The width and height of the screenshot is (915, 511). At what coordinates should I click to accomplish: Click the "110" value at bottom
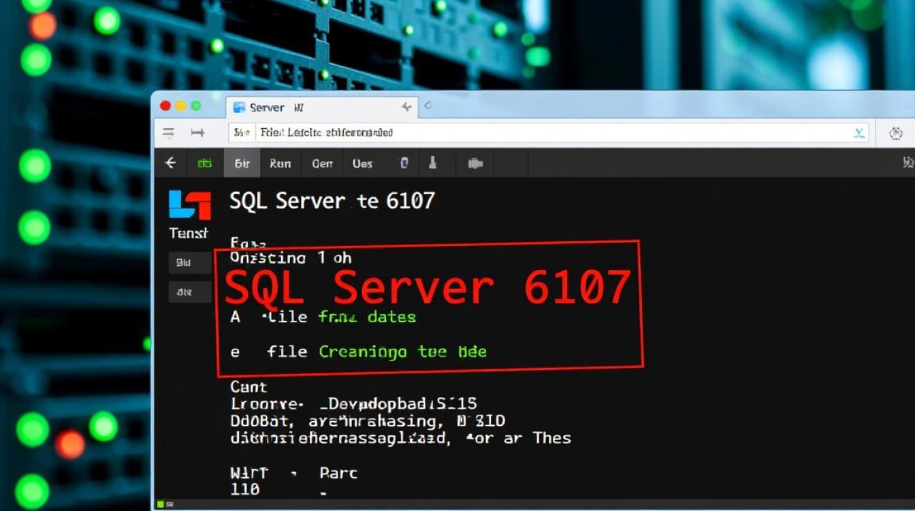tap(245, 489)
